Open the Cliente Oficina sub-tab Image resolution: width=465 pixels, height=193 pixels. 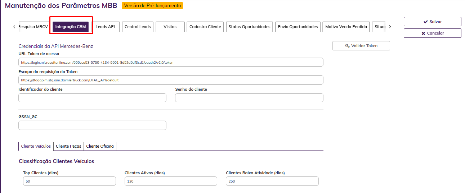coord(100,146)
